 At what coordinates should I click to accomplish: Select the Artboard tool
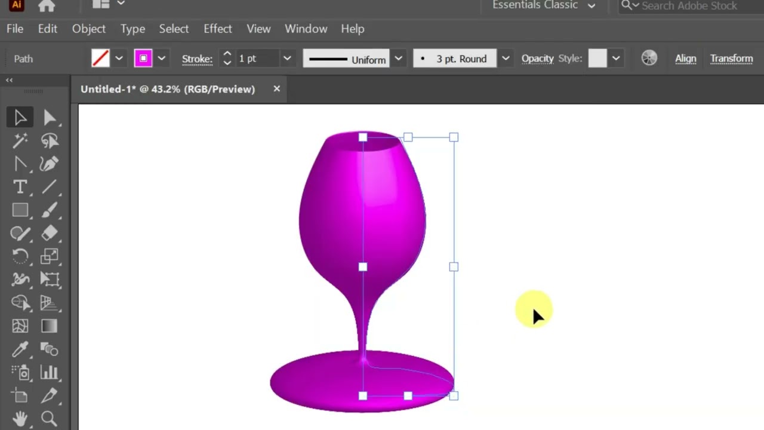[20, 395]
